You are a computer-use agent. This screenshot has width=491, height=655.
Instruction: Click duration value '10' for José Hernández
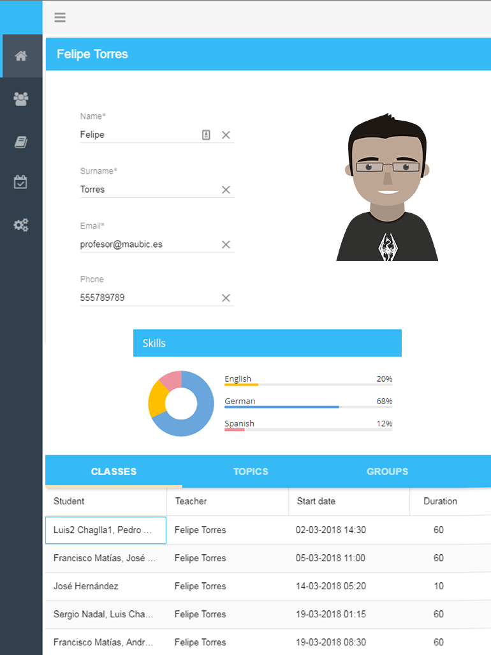point(439,586)
